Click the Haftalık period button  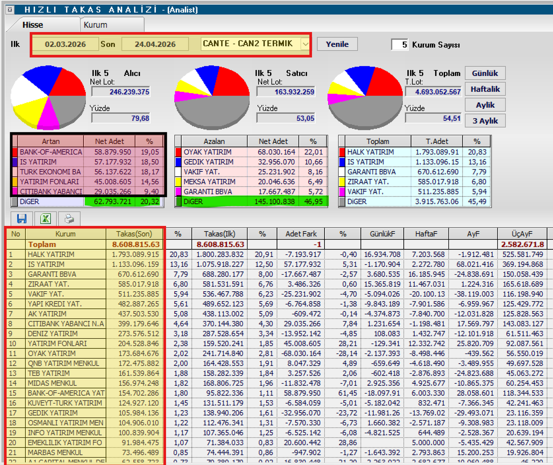(x=485, y=89)
